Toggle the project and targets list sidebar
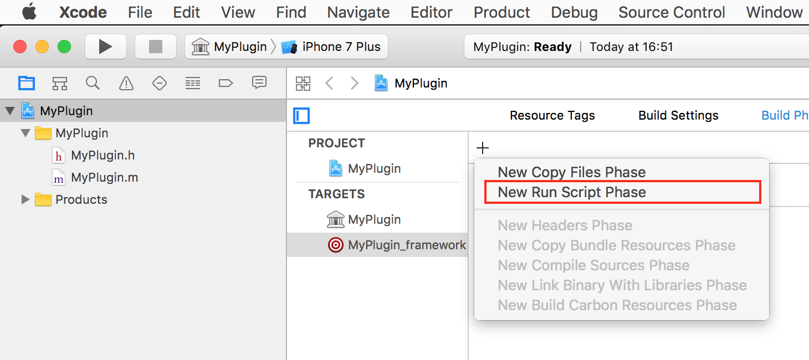This screenshot has width=809, height=360. point(301,116)
